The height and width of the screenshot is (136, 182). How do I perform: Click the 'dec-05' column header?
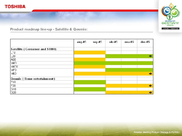(x=145, y=42)
